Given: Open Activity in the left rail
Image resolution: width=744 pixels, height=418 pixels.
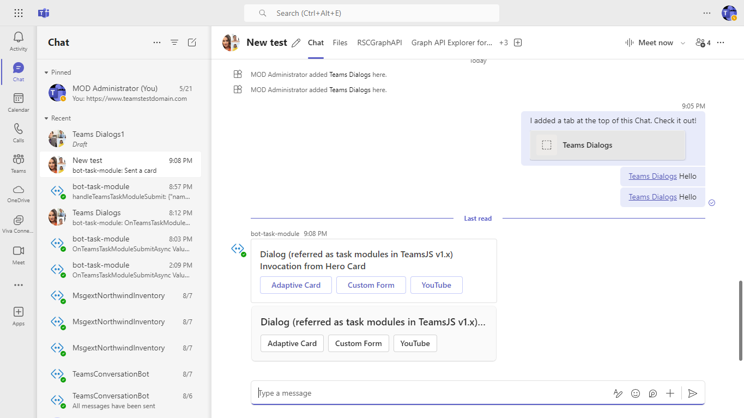Looking at the screenshot, I should point(19,41).
